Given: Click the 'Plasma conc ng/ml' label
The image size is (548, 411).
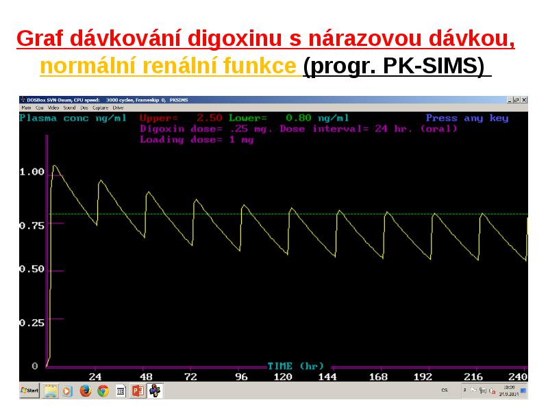Looking at the screenshot, I should (73, 118).
